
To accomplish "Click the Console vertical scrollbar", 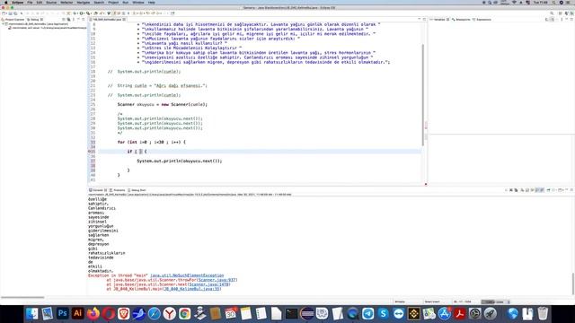I will [573, 284].
